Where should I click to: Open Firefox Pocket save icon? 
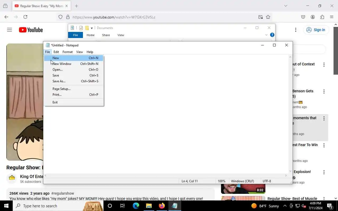[x=303, y=17]
